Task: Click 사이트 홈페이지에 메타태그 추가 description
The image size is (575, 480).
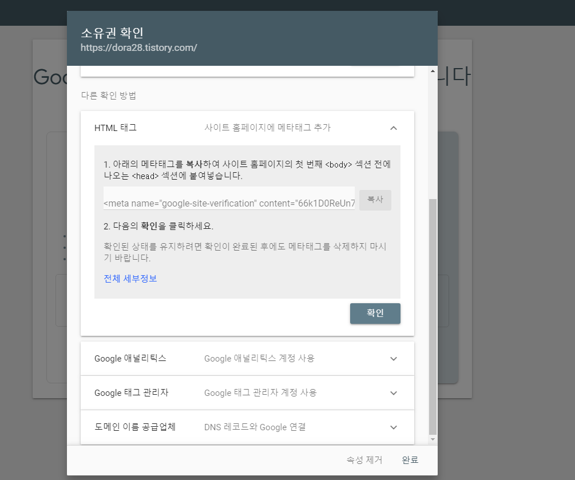Action: 267,128
